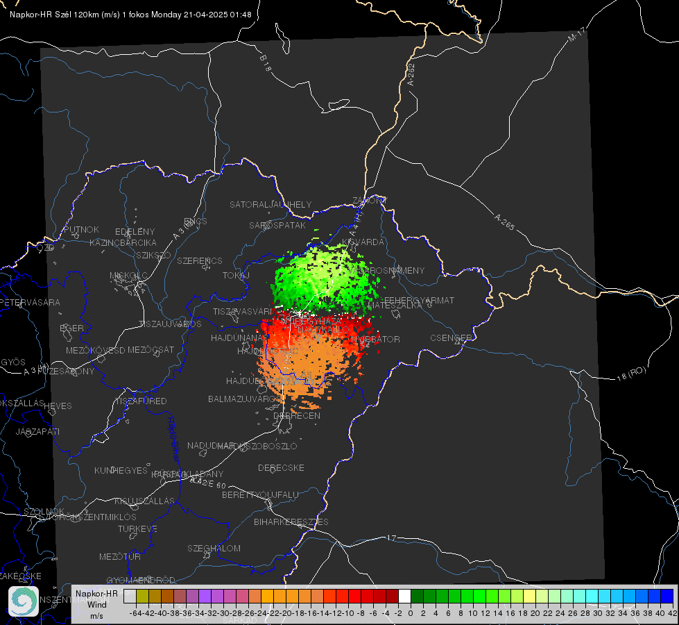Click the DEBRECEN city label
This screenshot has height=625, width=679.
(x=297, y=415)
